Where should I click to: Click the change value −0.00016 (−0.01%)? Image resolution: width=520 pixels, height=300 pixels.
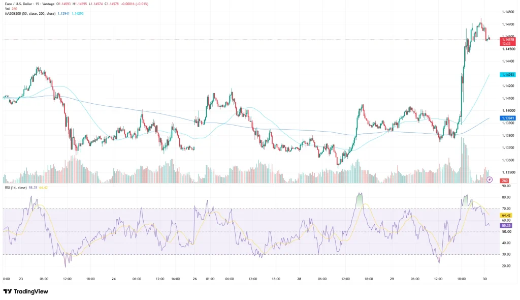pyautogui.click(x=134, y=4)
